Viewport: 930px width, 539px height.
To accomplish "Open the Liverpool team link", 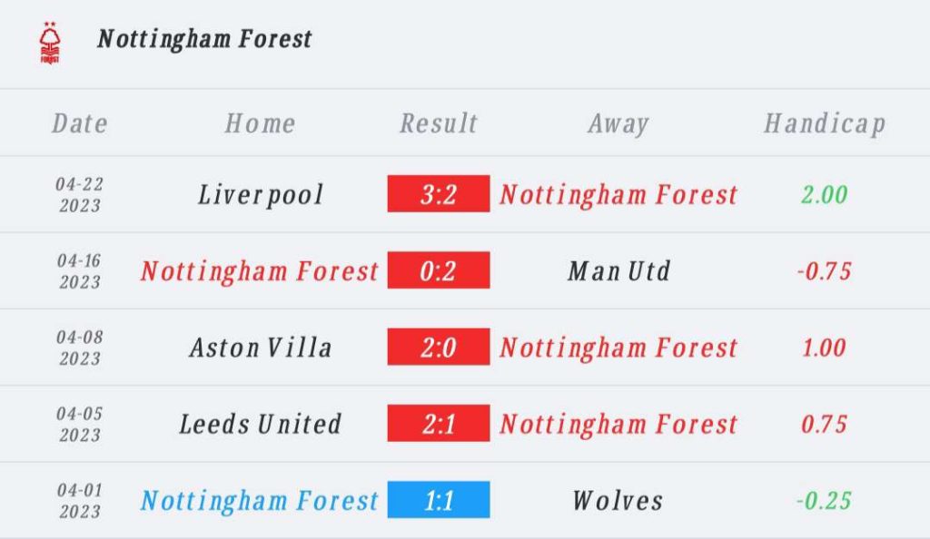I will [x=261, y=195].
